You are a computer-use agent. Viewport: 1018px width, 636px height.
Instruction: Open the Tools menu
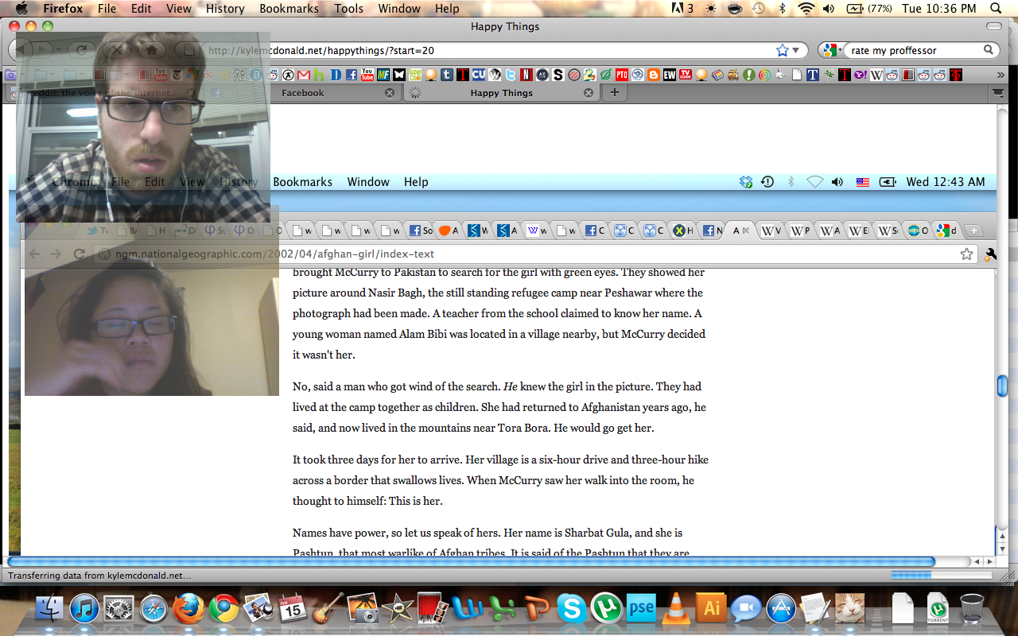pyautogui.click(x=348, y=9)
